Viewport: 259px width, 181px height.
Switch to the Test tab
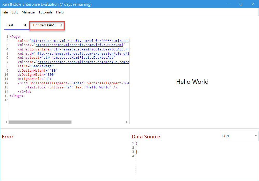tap(10, 25)
